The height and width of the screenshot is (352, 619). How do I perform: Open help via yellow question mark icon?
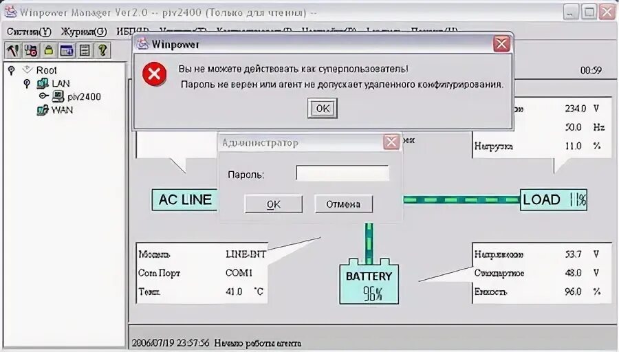(102, 50)
